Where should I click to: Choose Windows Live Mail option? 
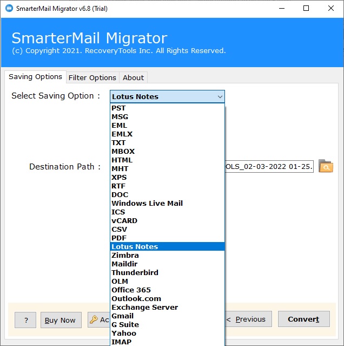[167, 203]
